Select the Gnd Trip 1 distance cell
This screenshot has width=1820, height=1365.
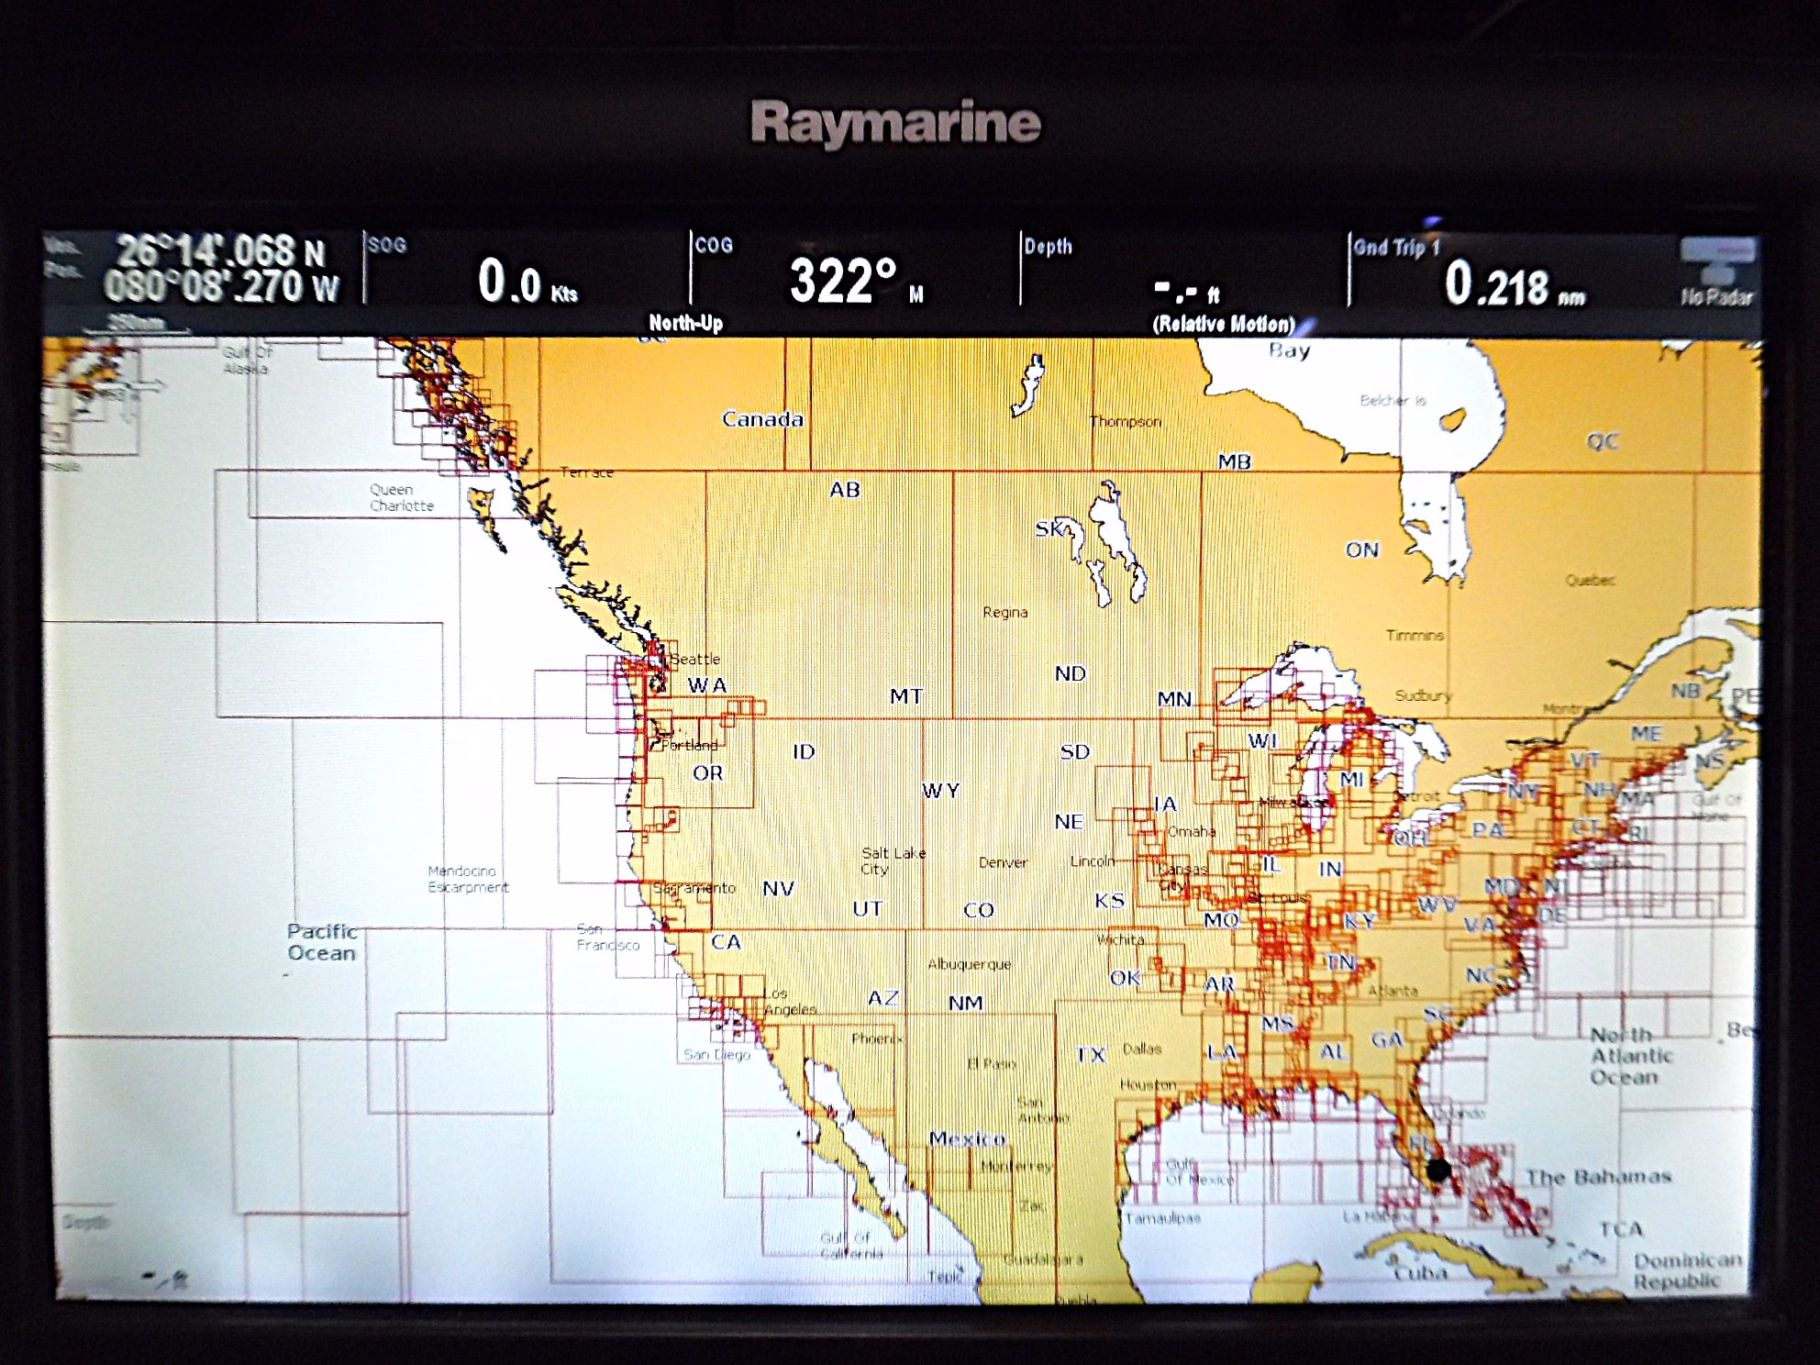pyautogui.click(x=1512, y=272)
